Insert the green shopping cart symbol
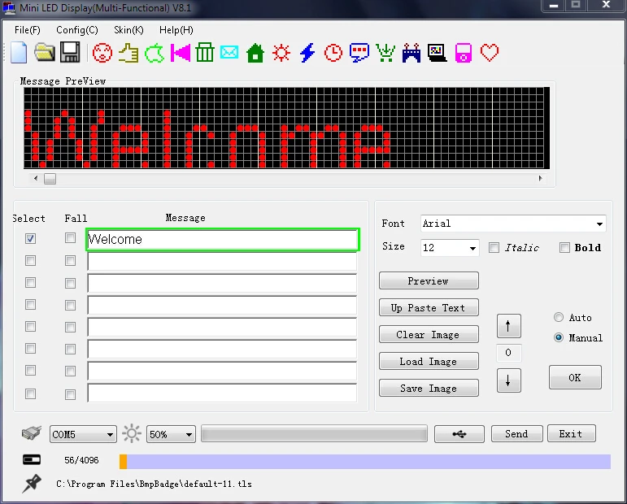627x504 pixels. [x=385, y=53]
